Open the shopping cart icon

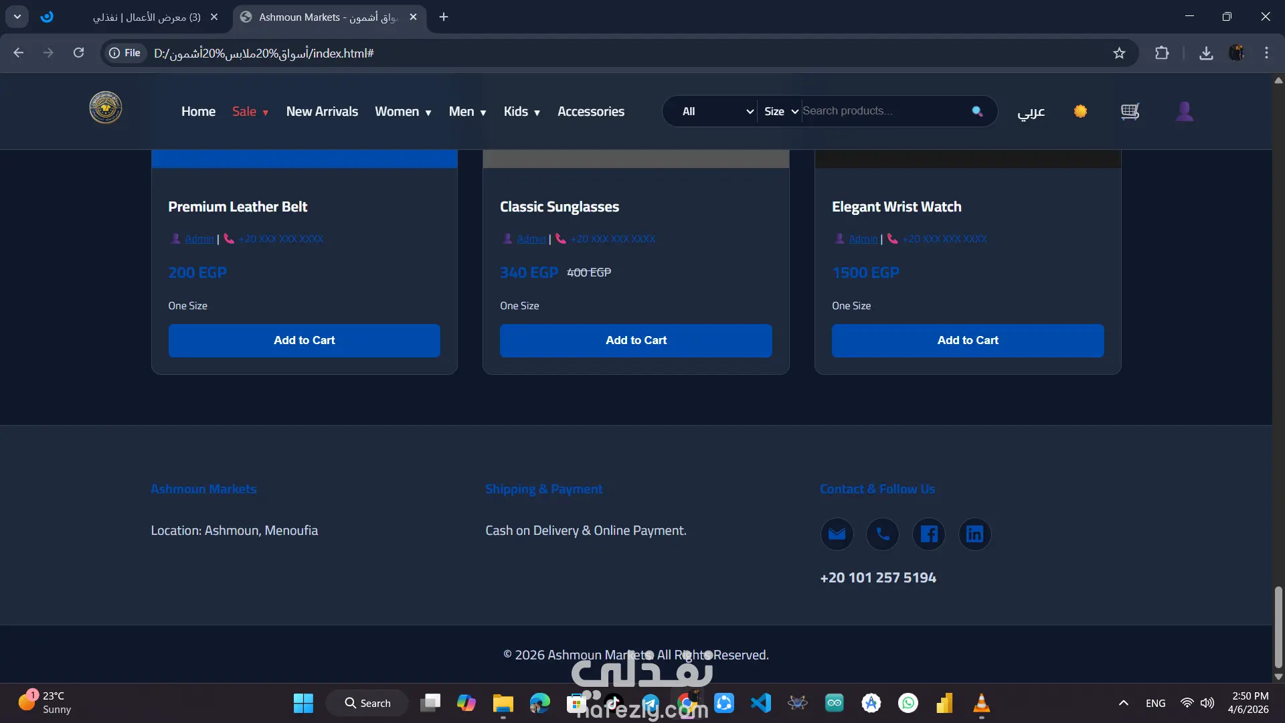pos(1130,111)
